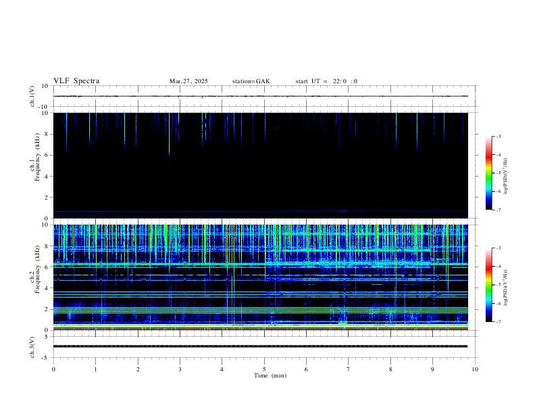This screenshot has height=414, width=535.
Task: Click the upper color bar beside ch.1 spectrogram
Action: pyautogui.click(x=488, y=173)
